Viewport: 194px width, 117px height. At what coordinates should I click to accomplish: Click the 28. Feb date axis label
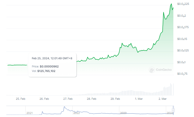[92, 99]
